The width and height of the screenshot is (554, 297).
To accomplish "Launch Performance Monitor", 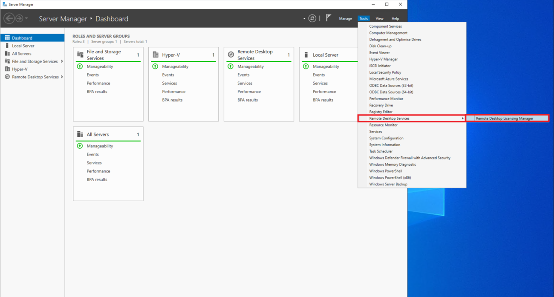I will [x=412, y=99].
